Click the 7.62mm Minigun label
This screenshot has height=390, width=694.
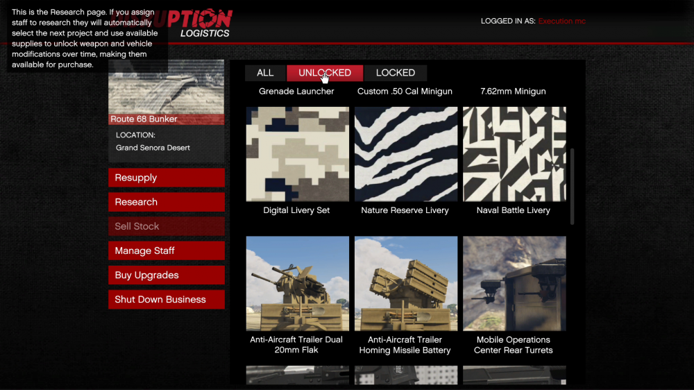[514, 91]
